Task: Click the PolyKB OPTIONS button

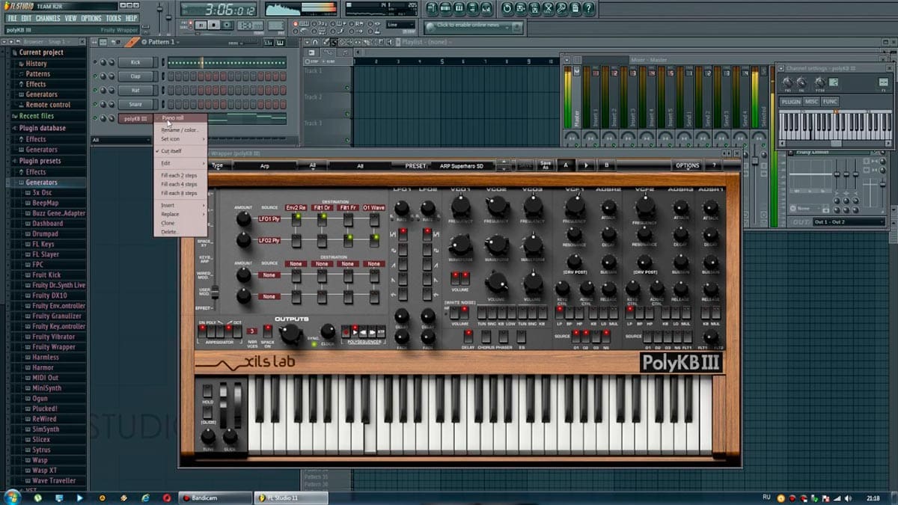Action: pos(687,165)
